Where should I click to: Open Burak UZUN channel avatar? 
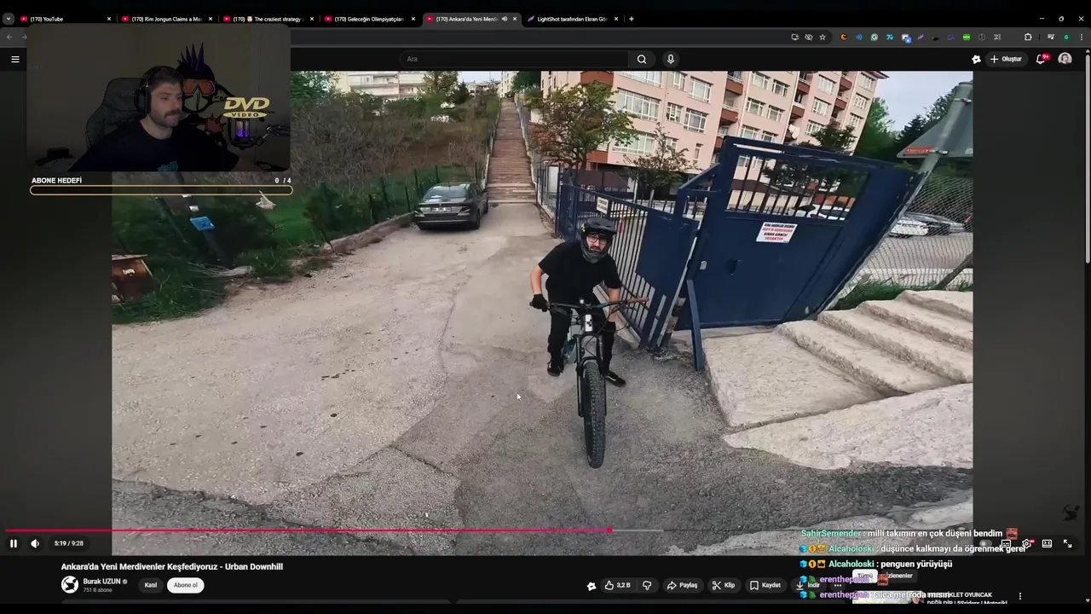click(x=70, y=585)
